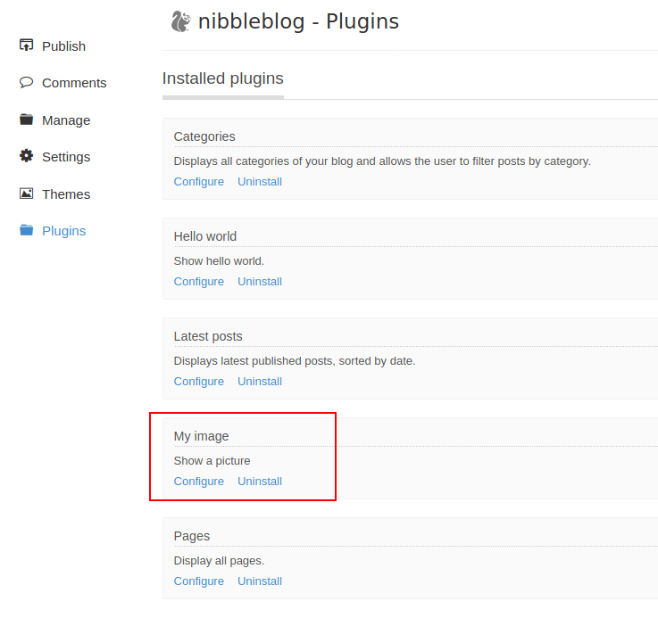Image resolution: width=658 pixels, height=618 pixels.
Task: Go to the Themes section
Action: (66, 194)
